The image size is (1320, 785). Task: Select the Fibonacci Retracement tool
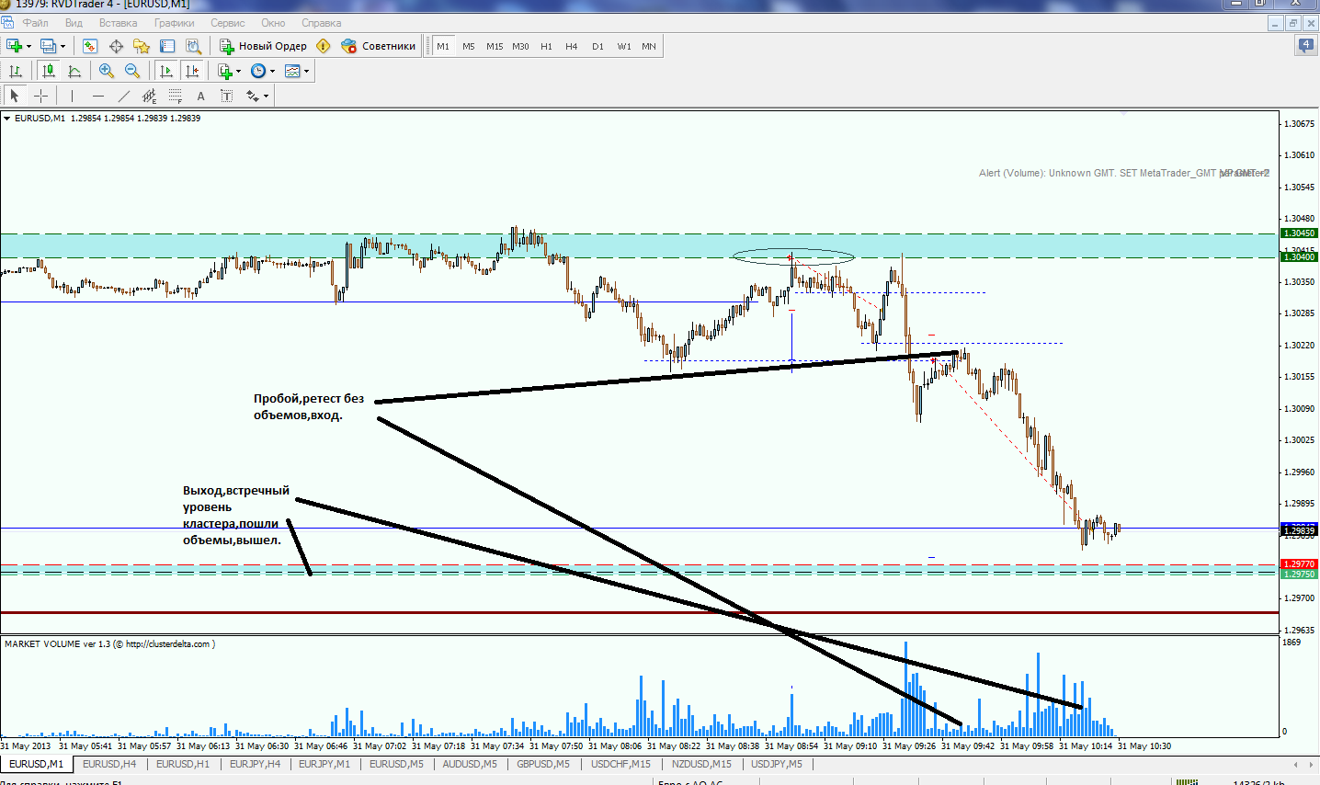tap(175, 96)
